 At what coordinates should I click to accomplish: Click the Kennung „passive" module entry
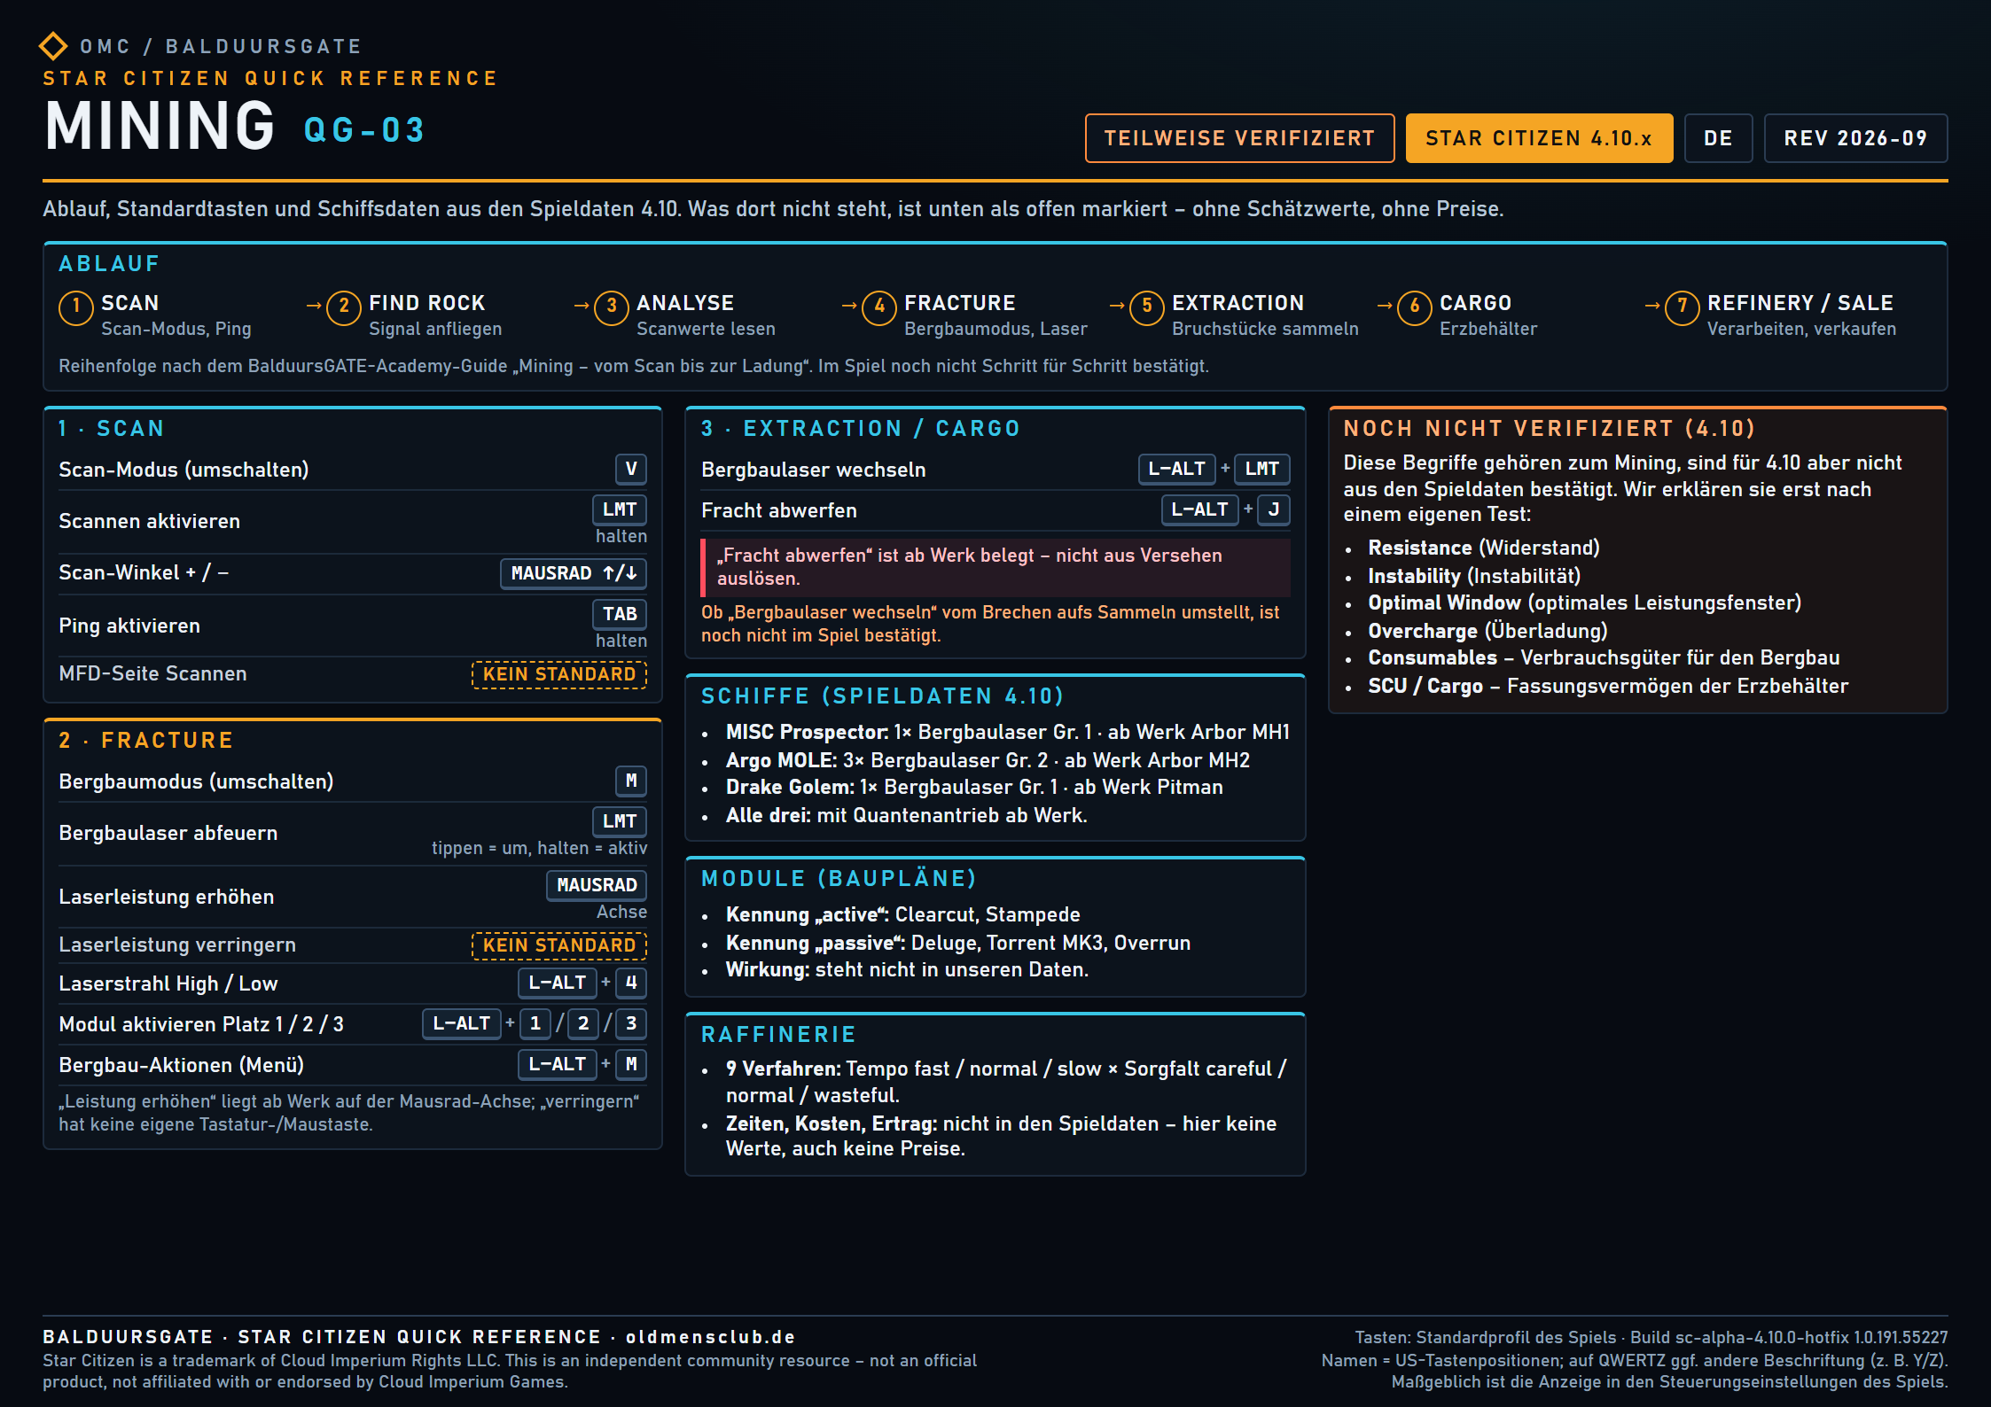(958, 943)
